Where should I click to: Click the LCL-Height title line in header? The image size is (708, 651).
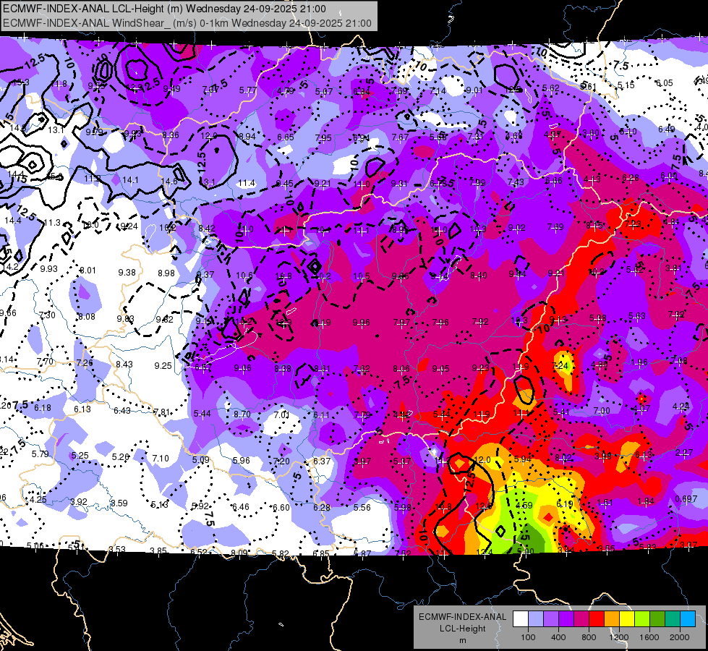pos(164,9)
